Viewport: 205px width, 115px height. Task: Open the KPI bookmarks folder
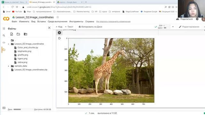coord(94,11)
